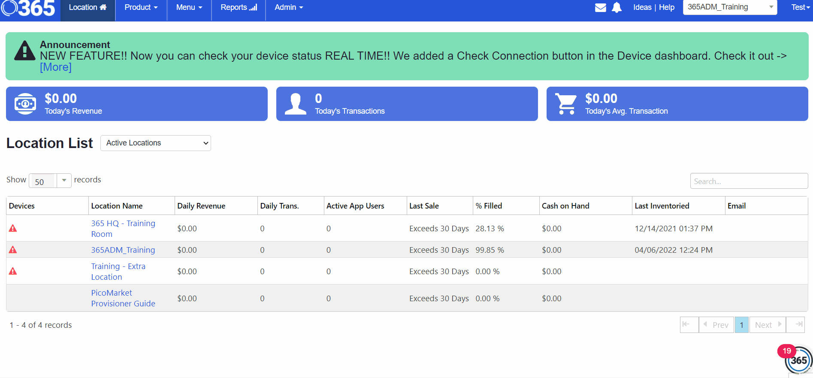Click the 12/14/2021 01:37 PM inventoried date
Image resolution: width=813 pixels, height=378 pixels.
tap(674, 229)
